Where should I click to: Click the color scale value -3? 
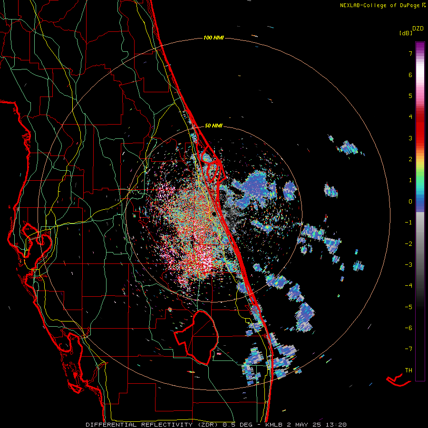[x=409, y=265]
